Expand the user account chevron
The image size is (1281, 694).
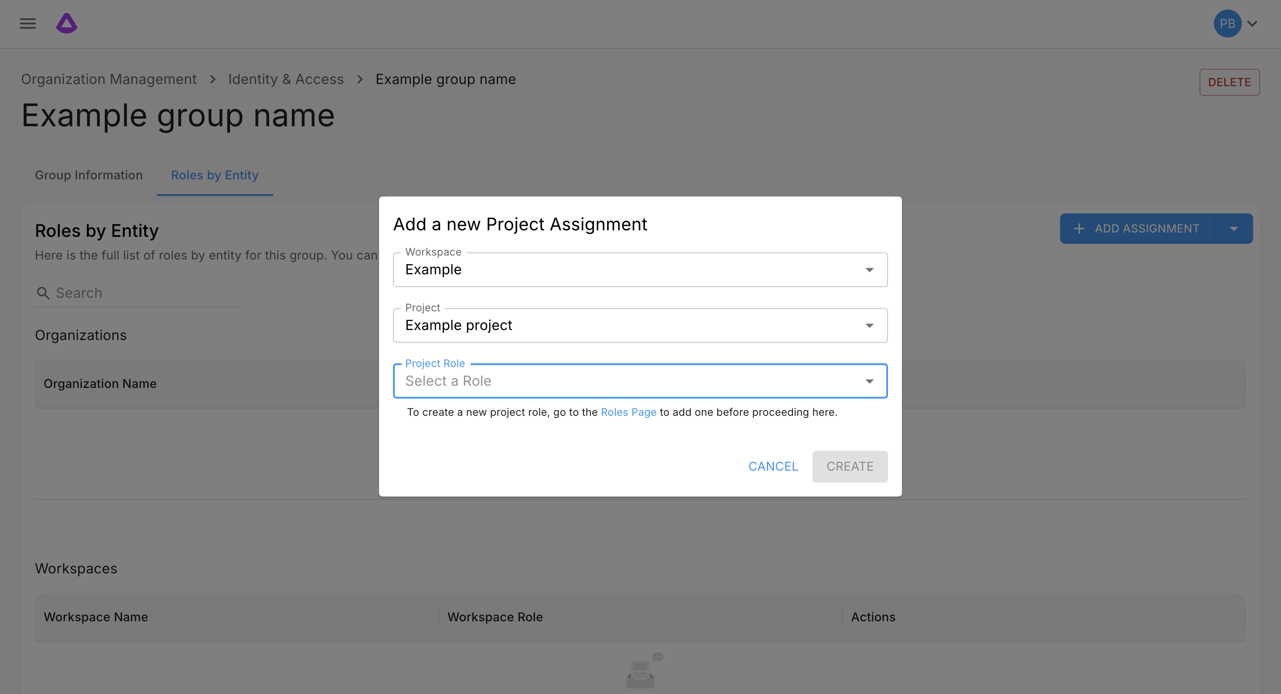1253,24
